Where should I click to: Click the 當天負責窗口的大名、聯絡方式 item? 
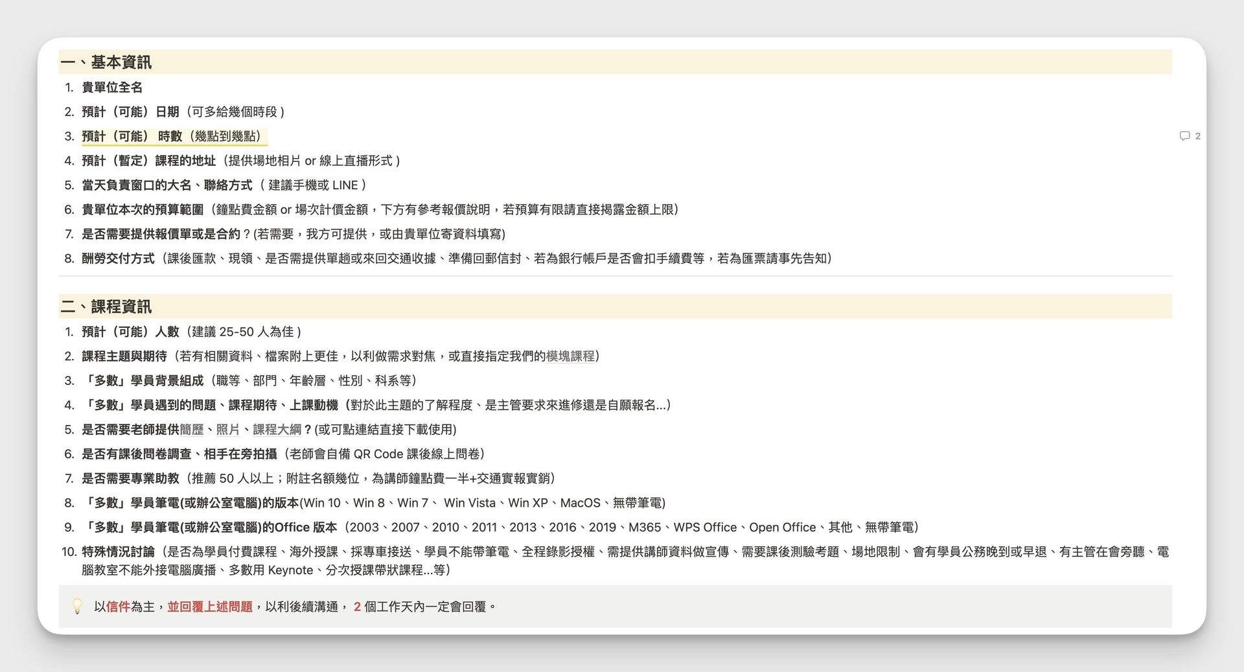[167, 185]
